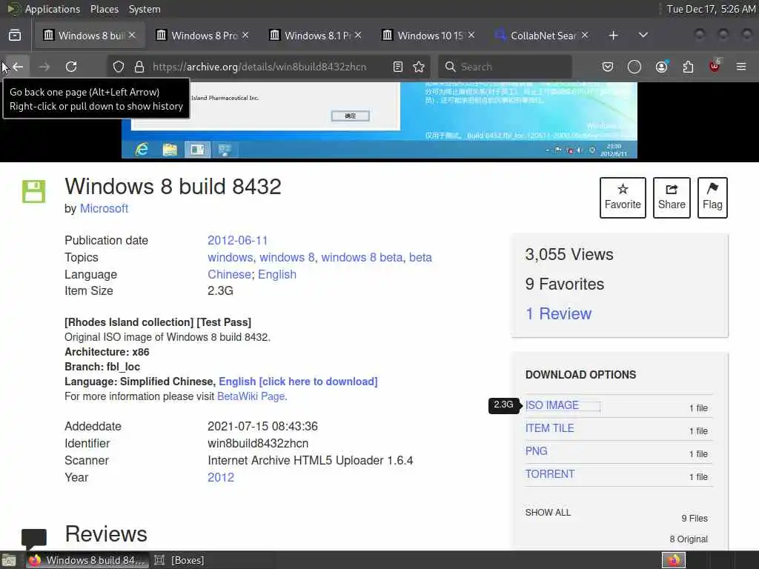Click publication date 2012-06-11 link

237,241
